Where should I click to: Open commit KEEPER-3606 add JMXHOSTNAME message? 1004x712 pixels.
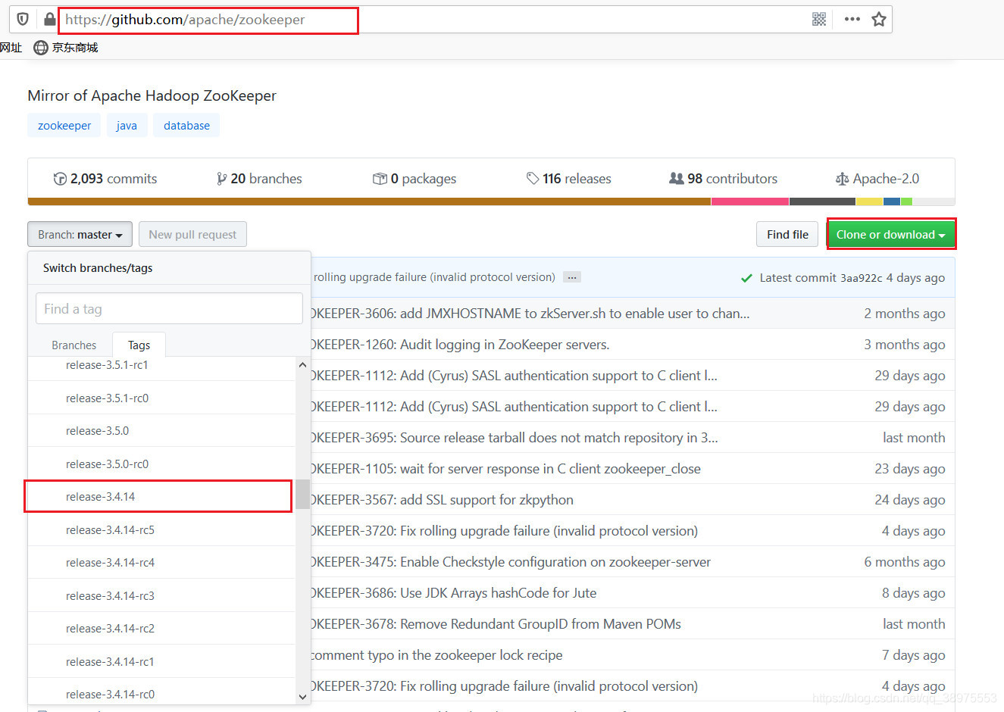pyautogui.click(x=530, y=314)
